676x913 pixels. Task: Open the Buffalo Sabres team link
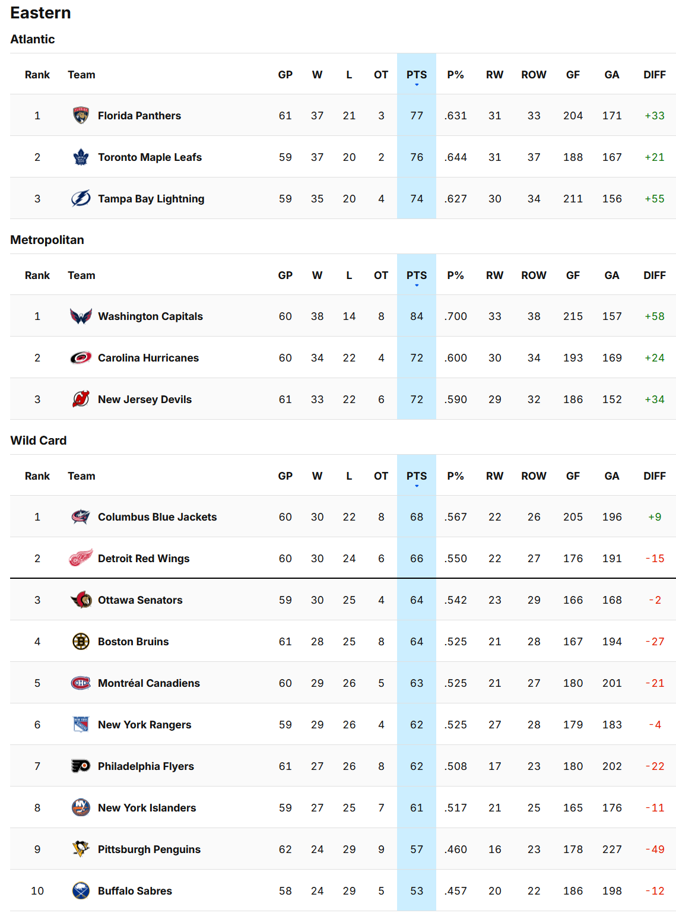click(135, 891)
